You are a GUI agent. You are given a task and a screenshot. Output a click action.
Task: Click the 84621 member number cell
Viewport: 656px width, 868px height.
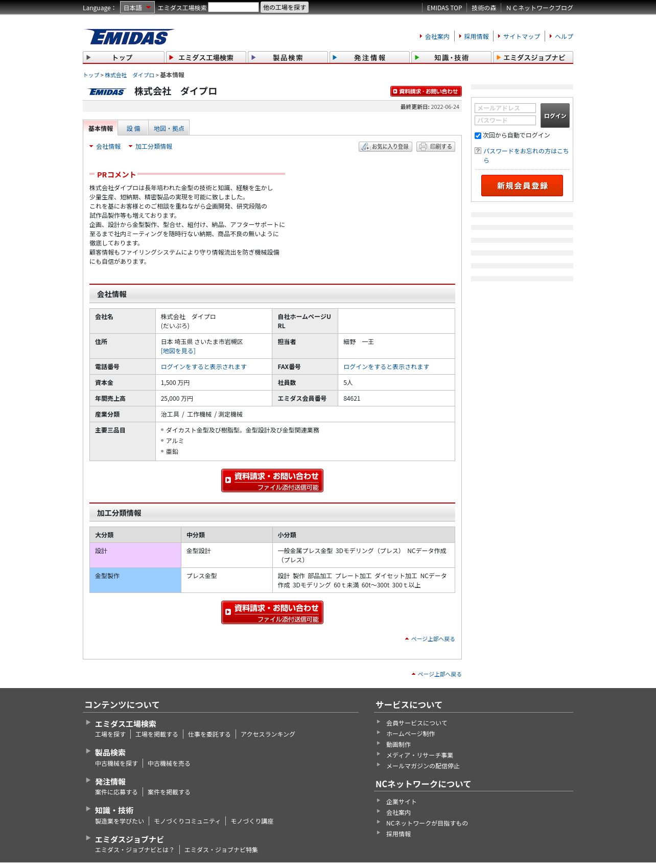pyautogui.click(x=396, y=398)
